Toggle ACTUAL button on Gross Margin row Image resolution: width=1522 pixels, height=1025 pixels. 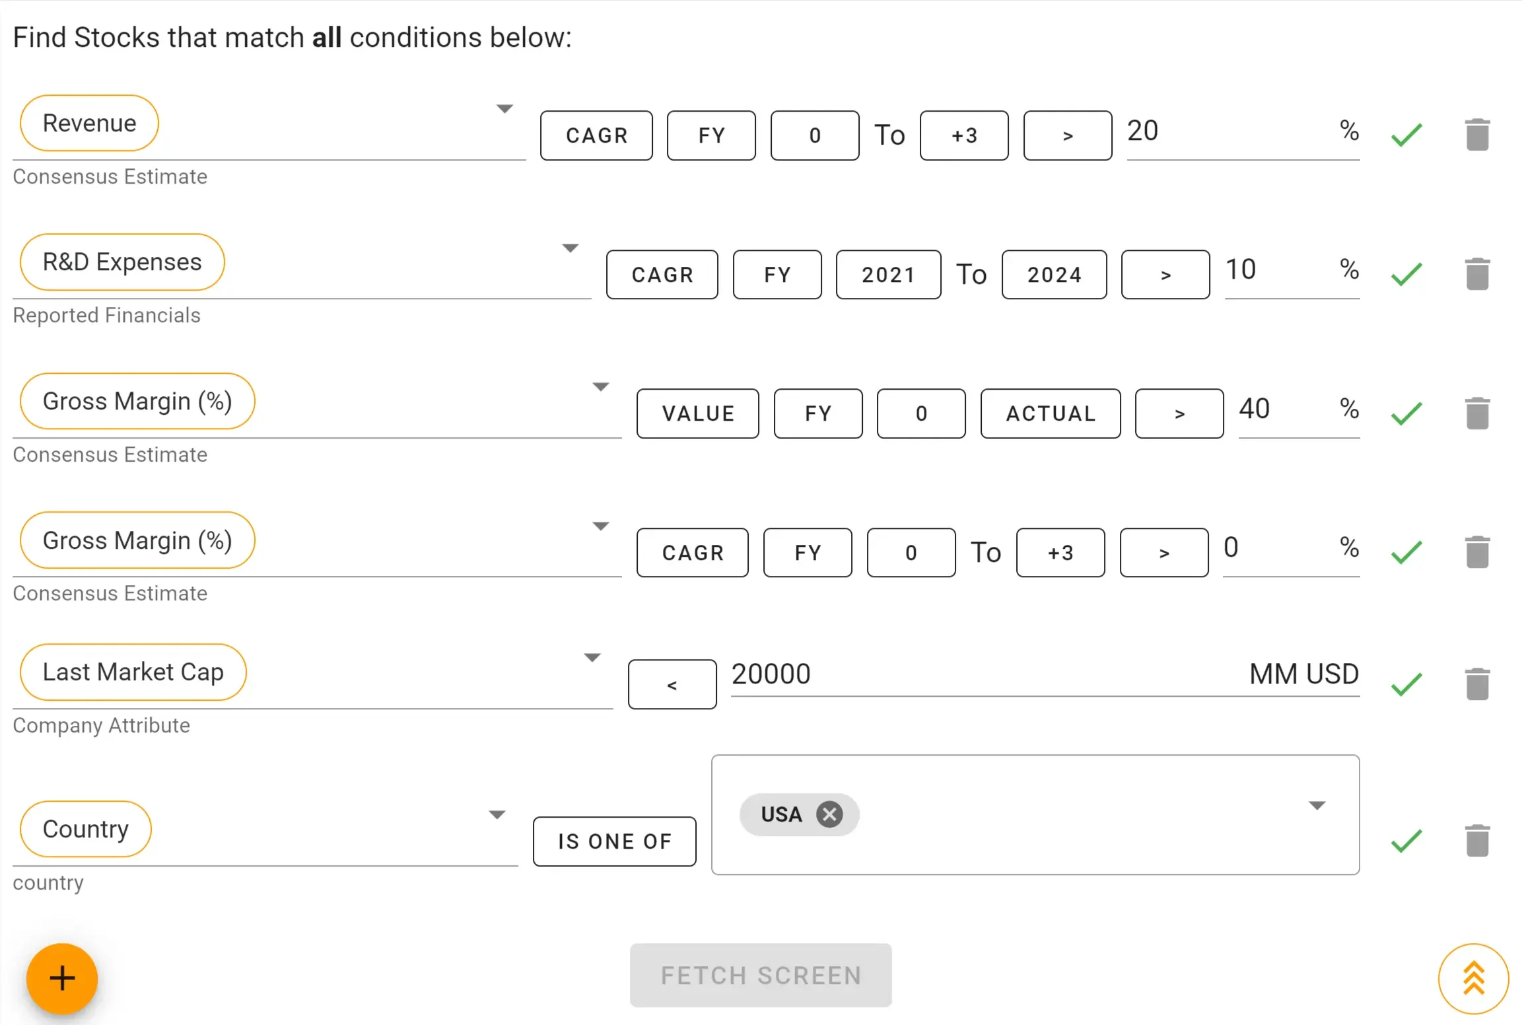click(x=1050, y=413)
